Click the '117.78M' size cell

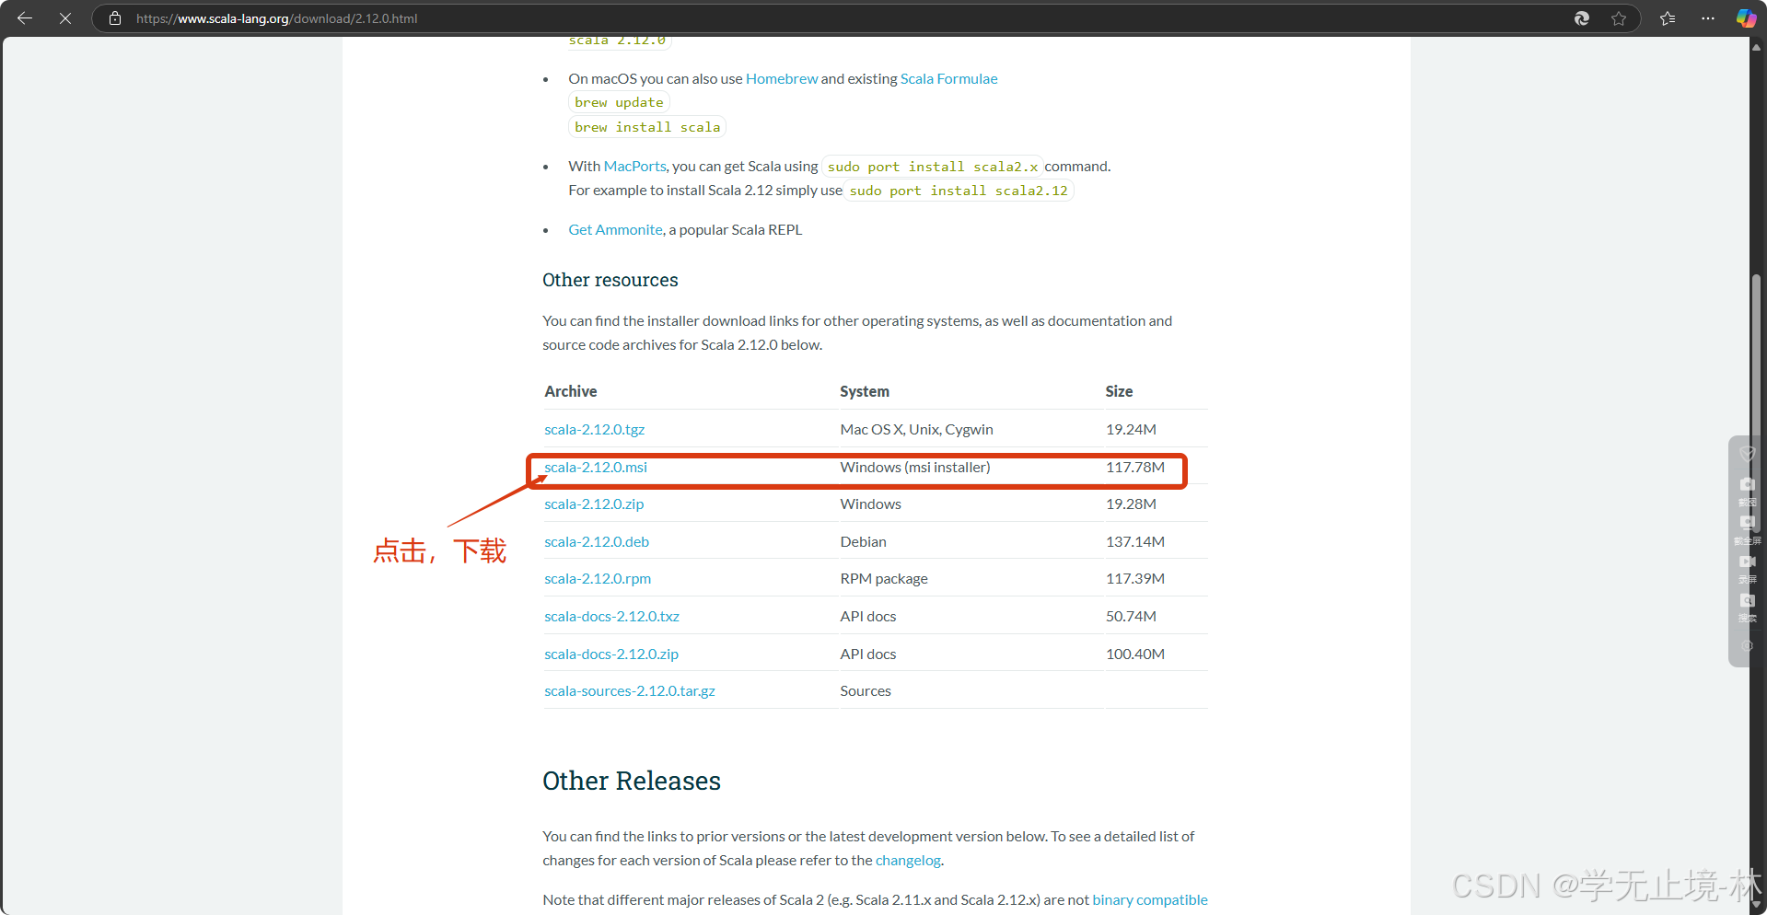[x=1135, y=468]
